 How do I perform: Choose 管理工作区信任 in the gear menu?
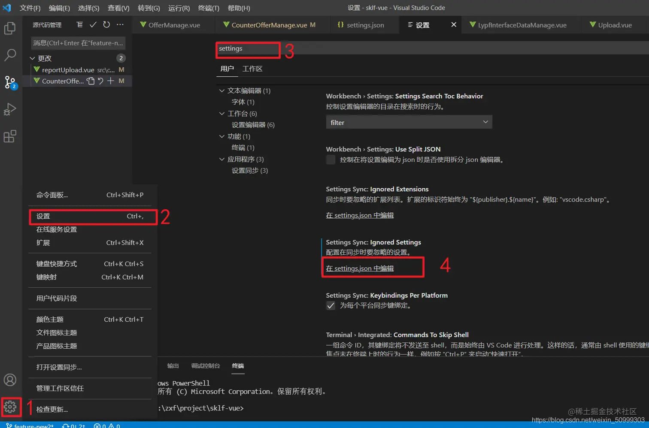click(90, 389)
